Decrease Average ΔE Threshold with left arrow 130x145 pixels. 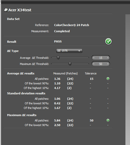pyautogui.click(x=94, y=58)
